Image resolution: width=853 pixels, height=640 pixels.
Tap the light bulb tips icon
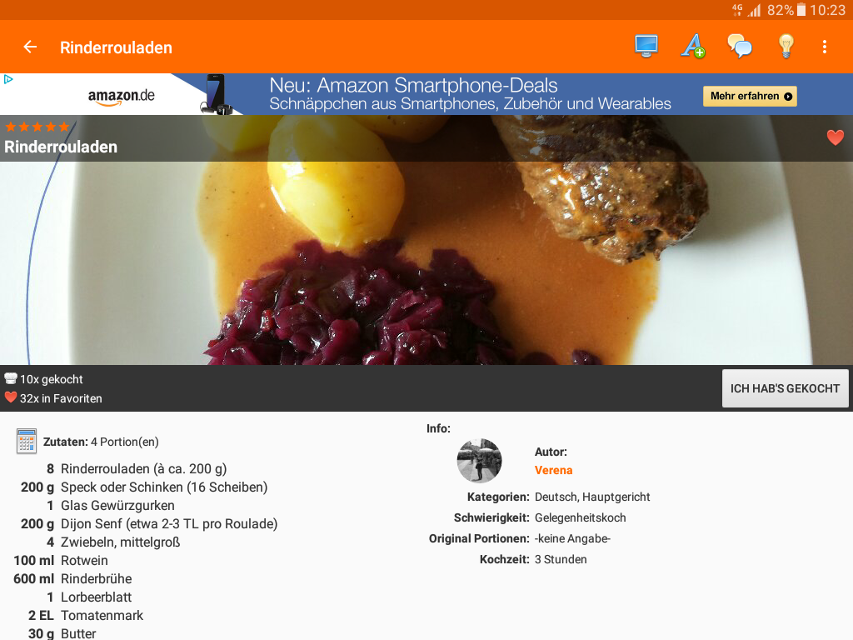[786, 47]
